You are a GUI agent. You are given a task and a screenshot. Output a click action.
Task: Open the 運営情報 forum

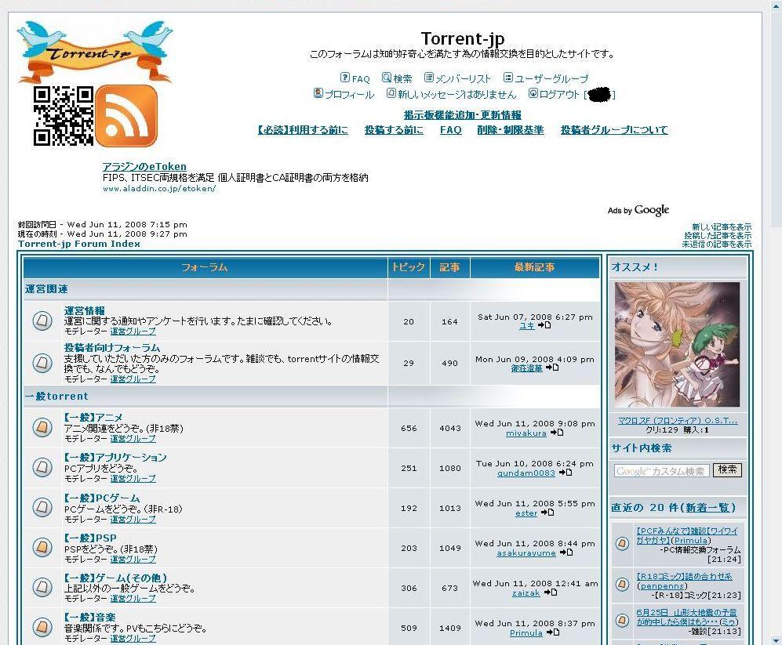click(x=84, y=310)
